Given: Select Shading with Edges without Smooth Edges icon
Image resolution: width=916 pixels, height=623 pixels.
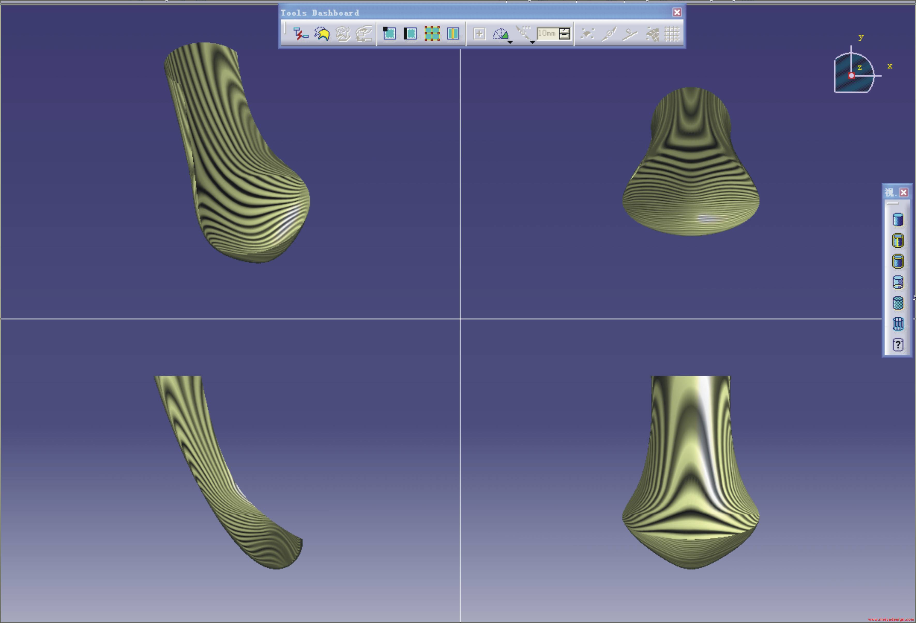Looking at the screenshot, I should (898, 261).
